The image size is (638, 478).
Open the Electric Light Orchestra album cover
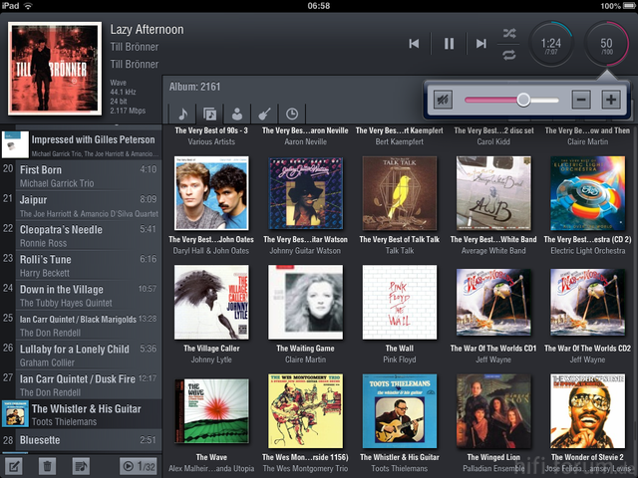(588, 193)
